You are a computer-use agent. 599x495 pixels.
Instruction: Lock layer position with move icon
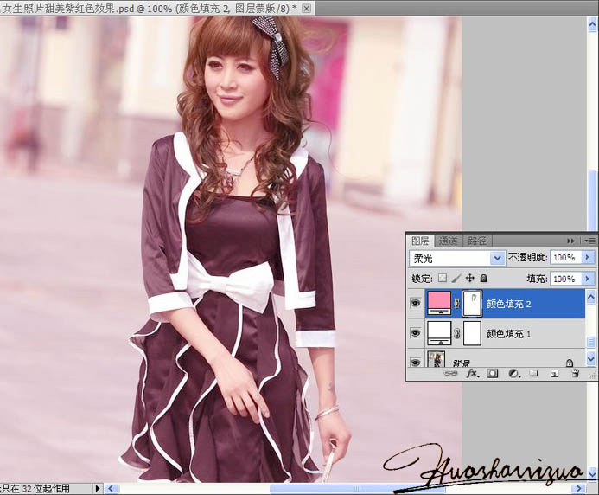click(470, 279)
